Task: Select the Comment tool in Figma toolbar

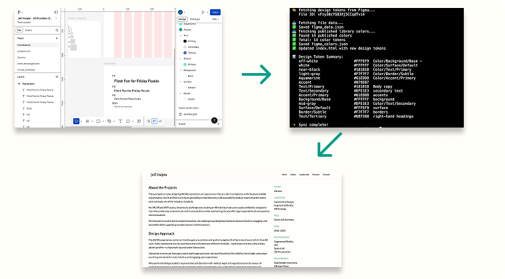Action: 128,122
